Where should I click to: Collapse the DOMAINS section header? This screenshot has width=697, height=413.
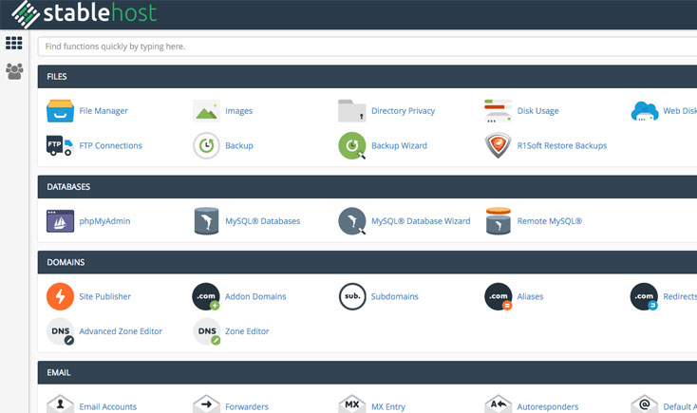pyautogui.click(x=367, y=262)
